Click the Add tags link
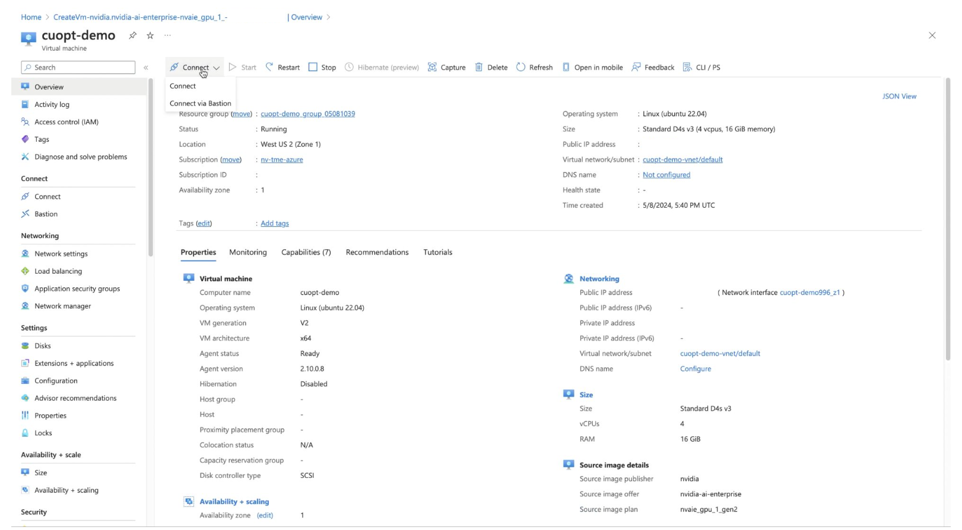This screenshot has width=962, height=530. [x=274, y=223]
